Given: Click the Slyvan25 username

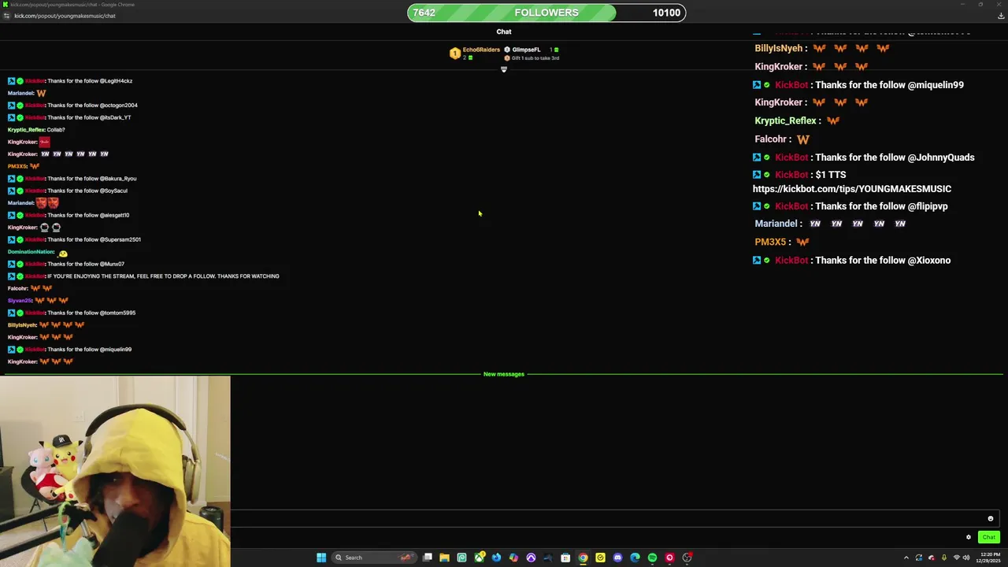Looking at the screenshot, I should [x=20, y=301].
